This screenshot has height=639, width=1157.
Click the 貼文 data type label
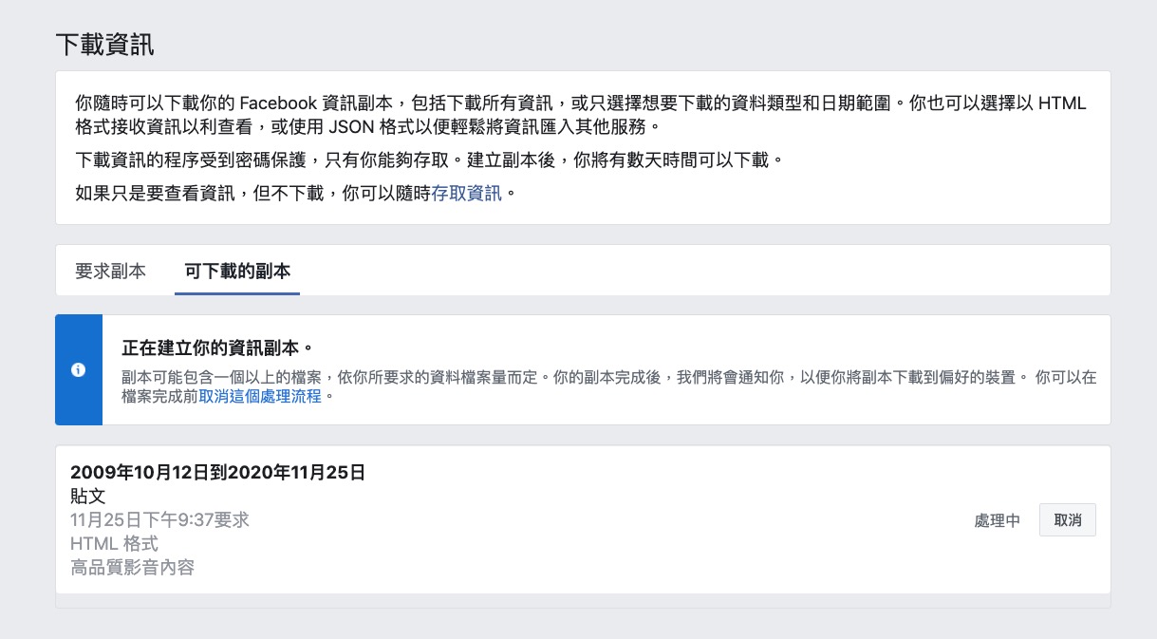click(x=88, y=496)
